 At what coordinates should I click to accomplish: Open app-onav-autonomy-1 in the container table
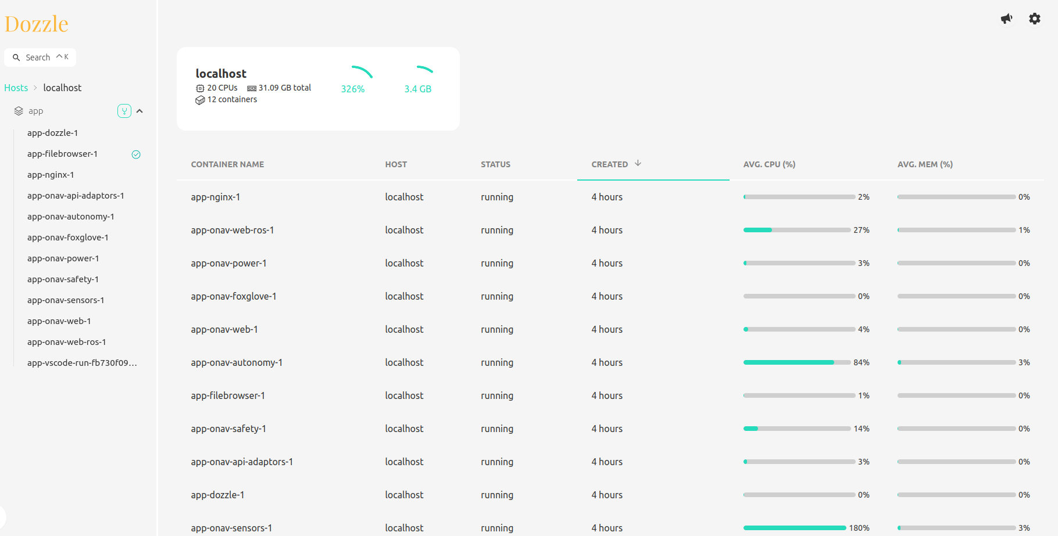237,362
